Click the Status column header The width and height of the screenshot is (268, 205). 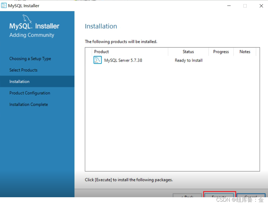coord(188,52)
